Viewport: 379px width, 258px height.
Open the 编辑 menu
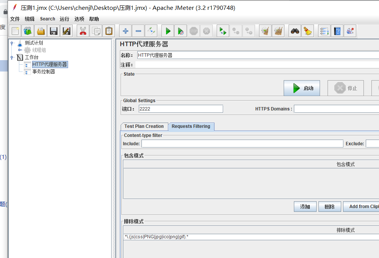tap(30, 19)
